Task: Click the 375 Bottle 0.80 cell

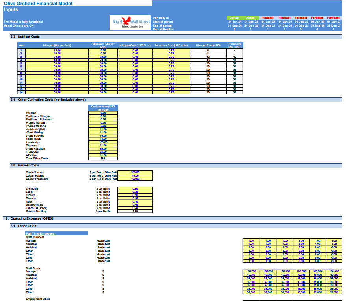Action: [x=135, y=189]
